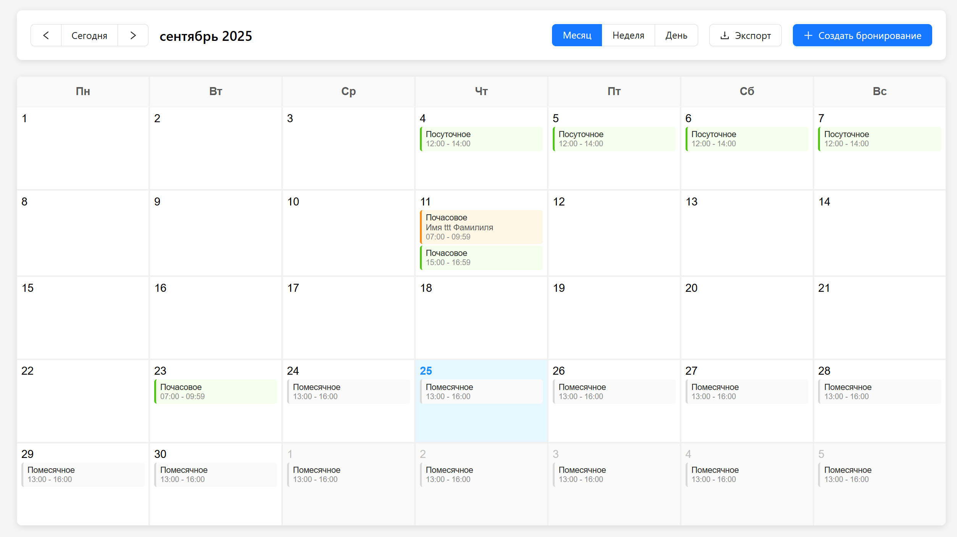
Task: Open Почасовое booking on September 23
Action: point(216,391)
